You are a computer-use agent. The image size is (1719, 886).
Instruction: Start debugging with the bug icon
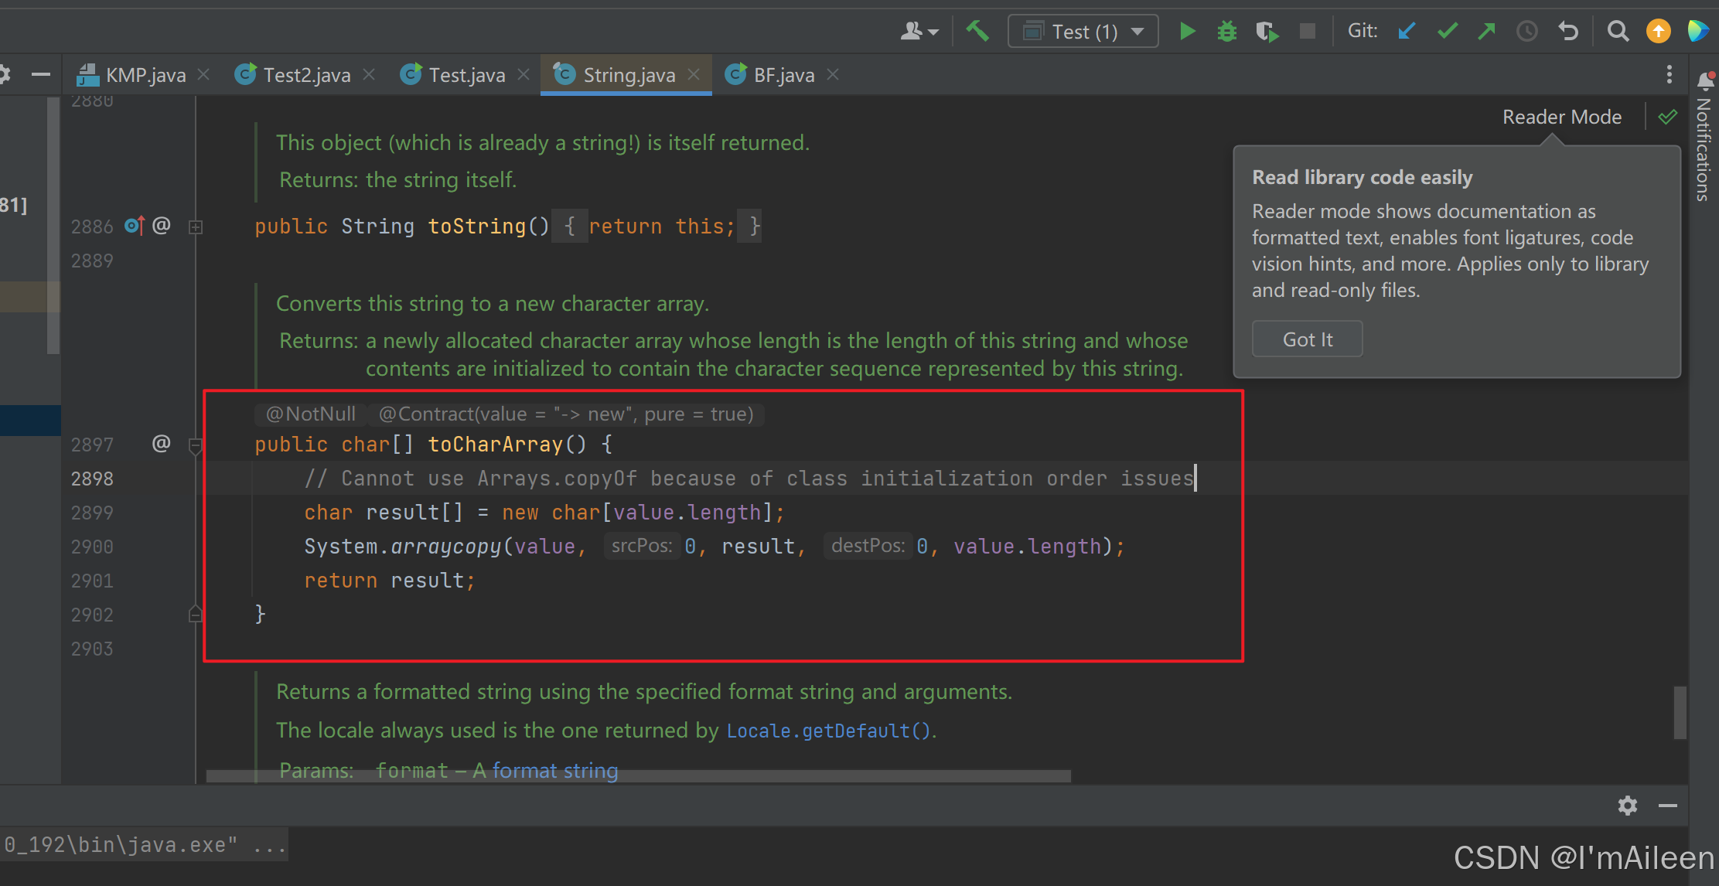(x=1226, y=31)
